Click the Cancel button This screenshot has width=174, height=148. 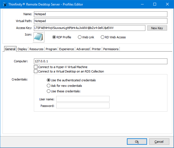[x=159, y=142]
